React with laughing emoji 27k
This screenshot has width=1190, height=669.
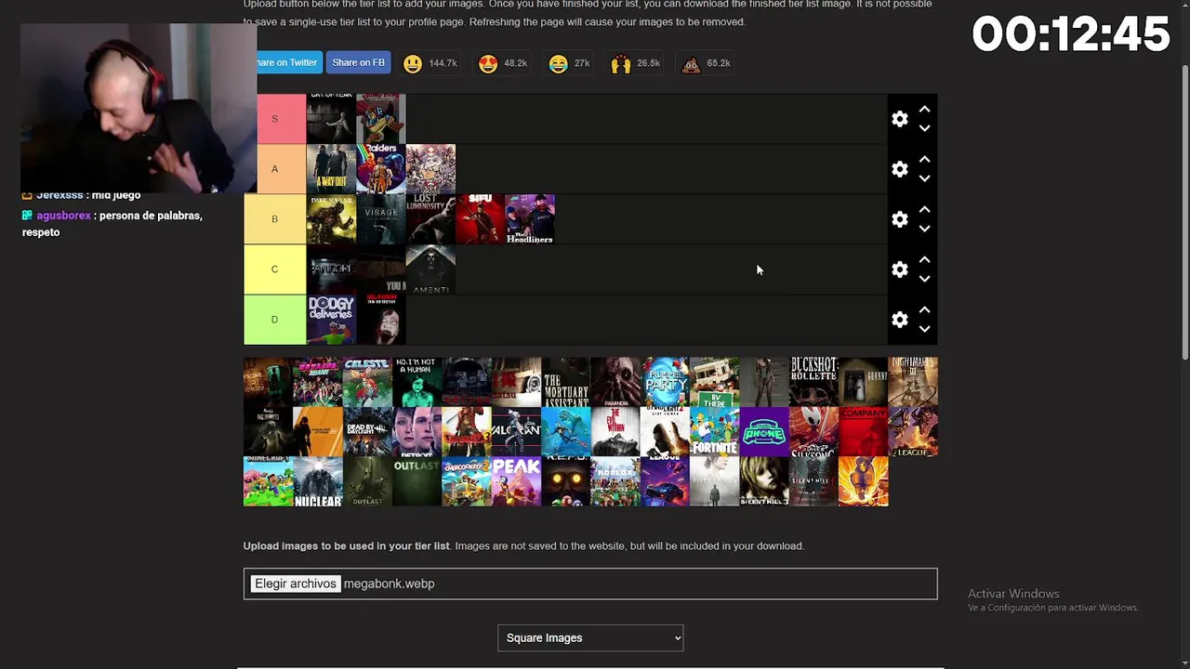(570, 63)
